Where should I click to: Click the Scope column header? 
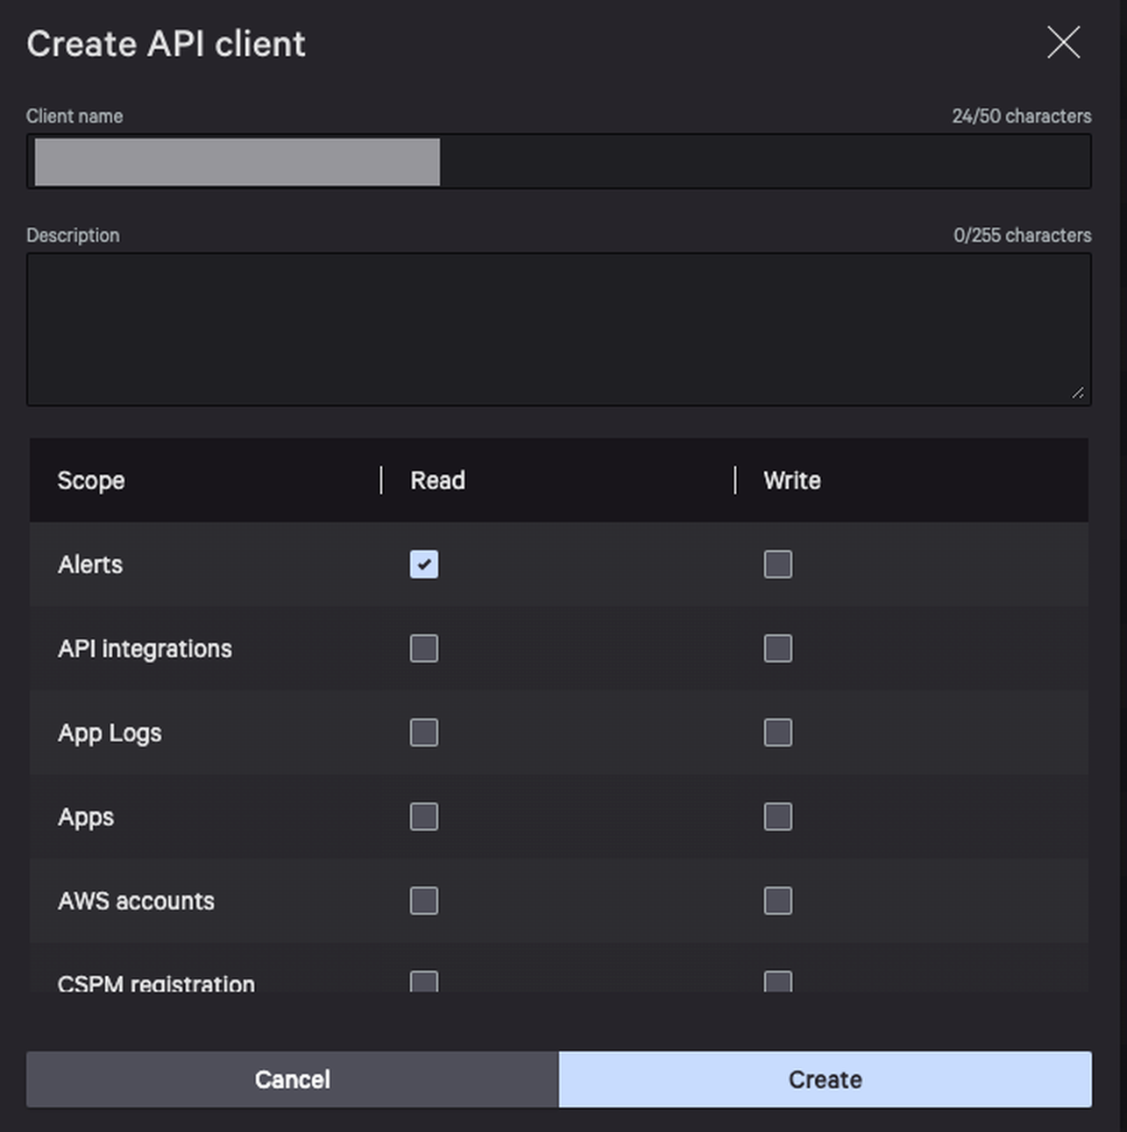[x=91, y=480]
